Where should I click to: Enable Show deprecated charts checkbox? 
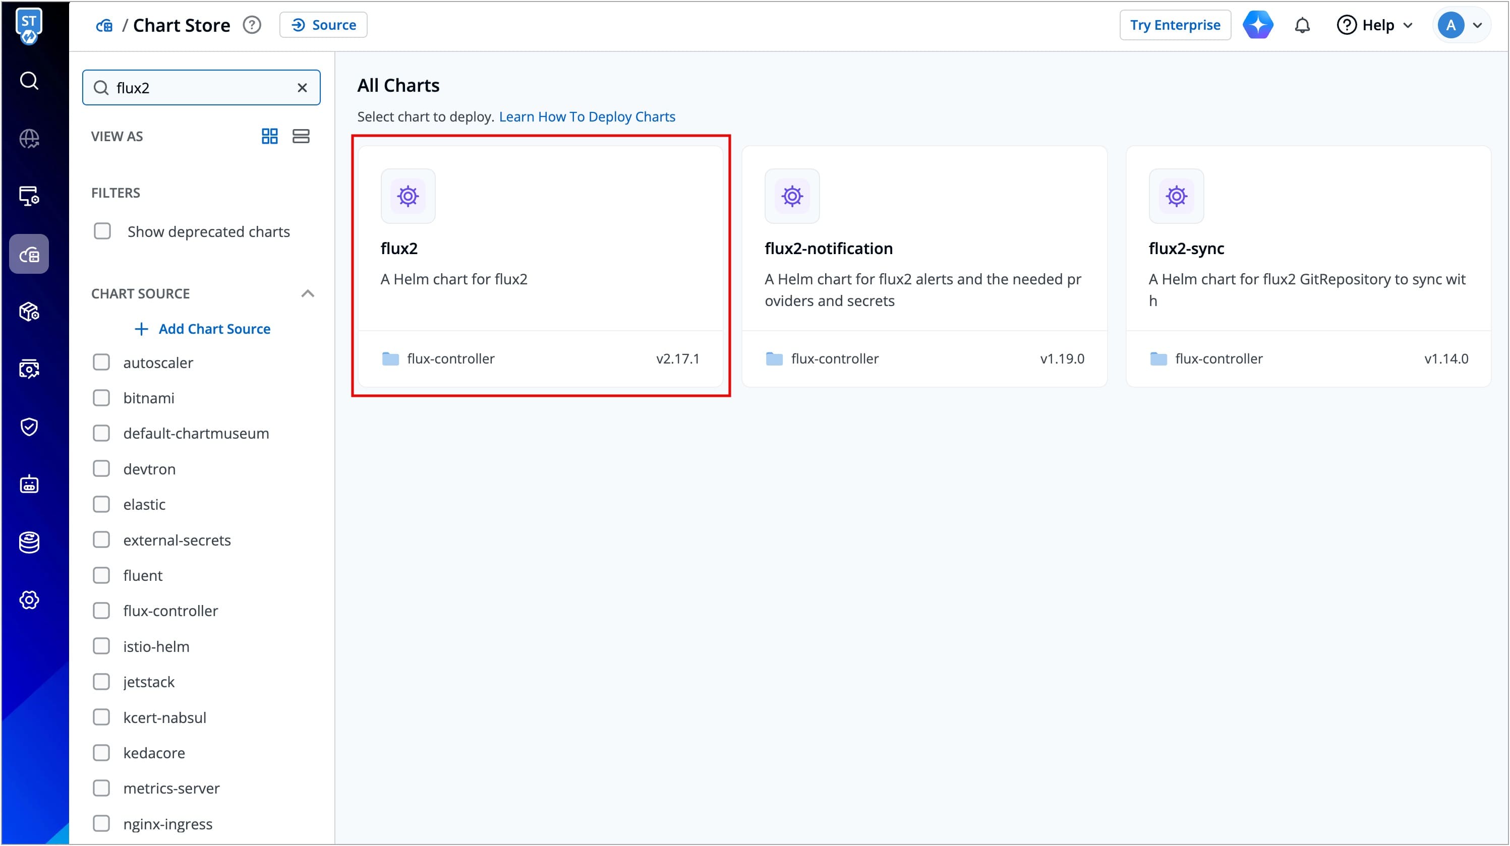(x=102, y=231)
